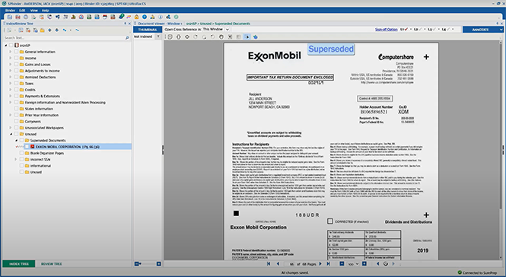506x277 pixels.
Task: Collapse the Superseded Documents folder
Action: tap(16, 141)
